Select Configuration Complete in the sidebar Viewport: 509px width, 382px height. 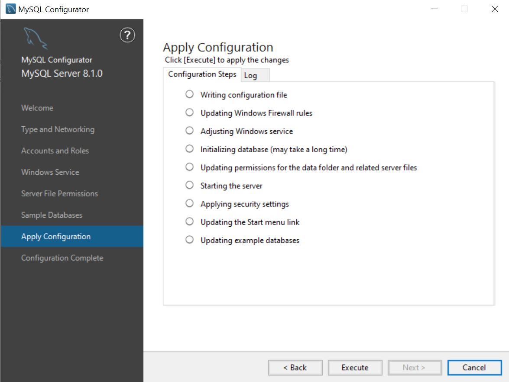tap(62, 257)
